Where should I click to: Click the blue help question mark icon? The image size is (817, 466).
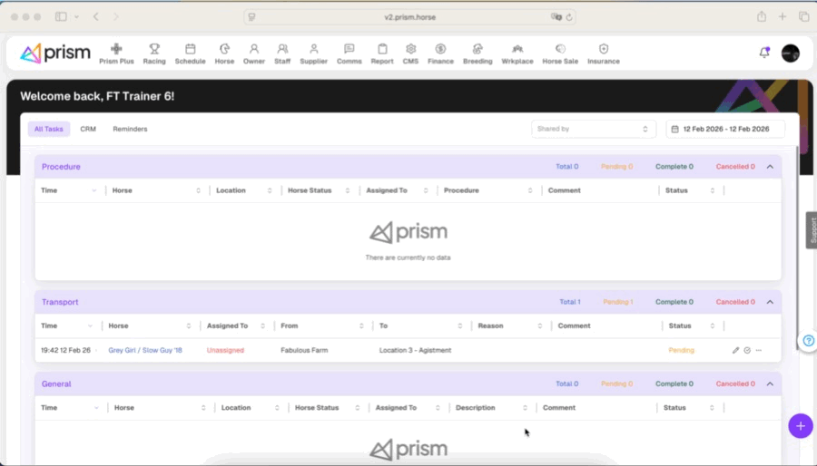(x=808, y=341)
